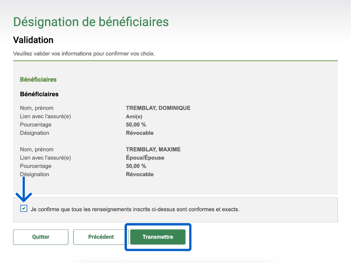Click the 'Désignation de bénéficiaires' page title
Image resolution: width=351 pixels, height=263 pixels.
point(91,22)
